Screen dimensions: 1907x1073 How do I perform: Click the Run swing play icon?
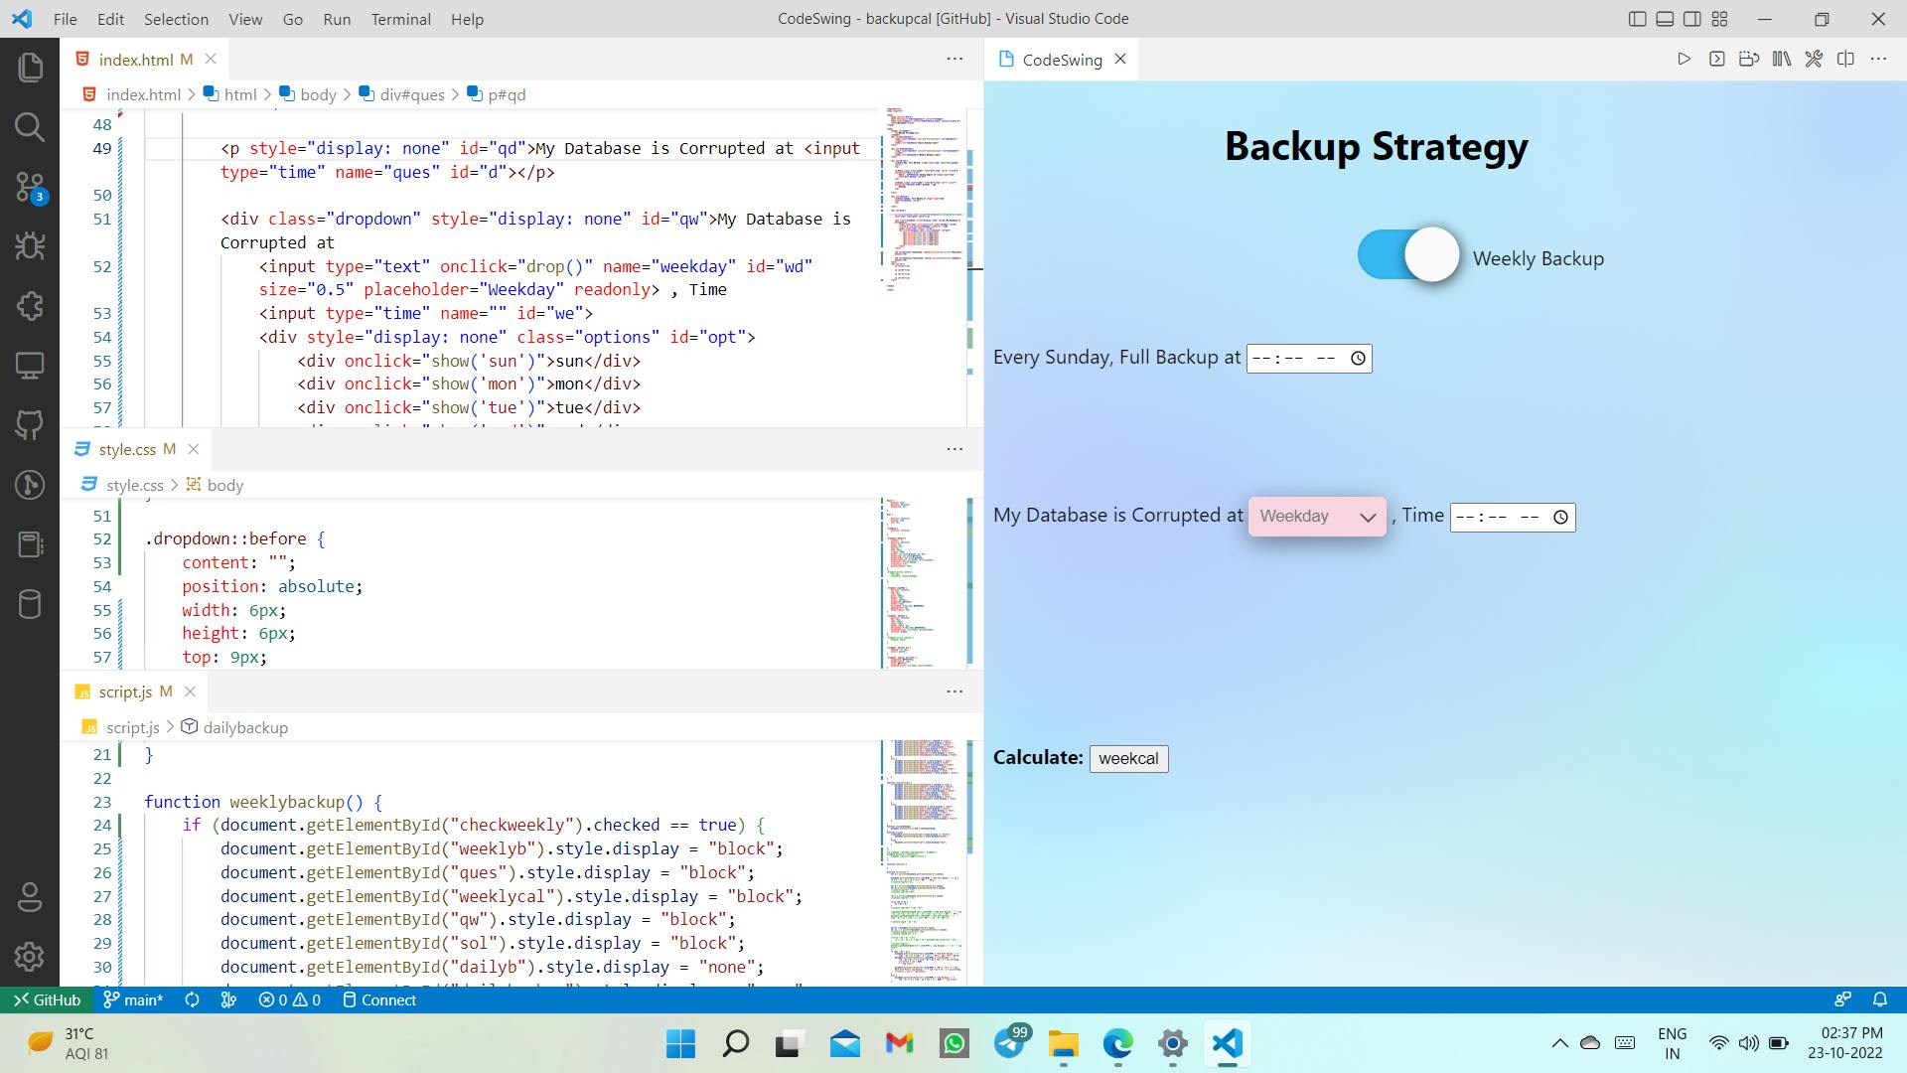(1684, 60)
